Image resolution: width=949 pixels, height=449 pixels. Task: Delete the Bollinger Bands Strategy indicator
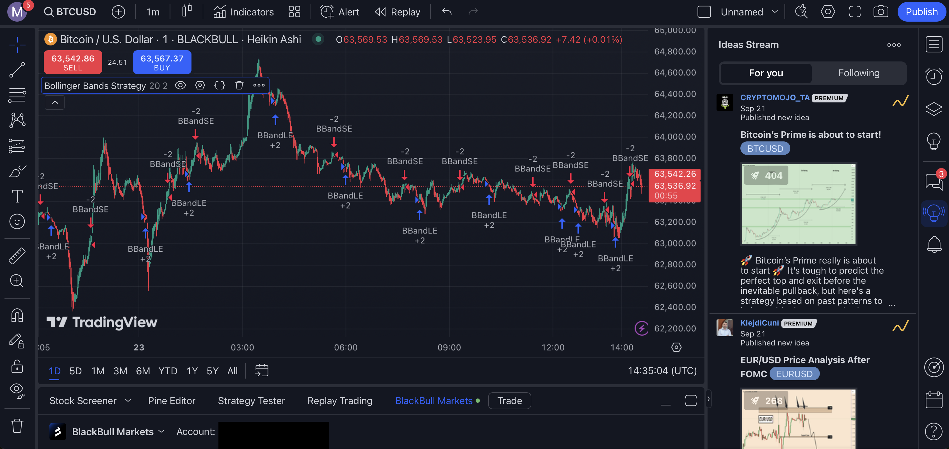[x=239, y=86]
